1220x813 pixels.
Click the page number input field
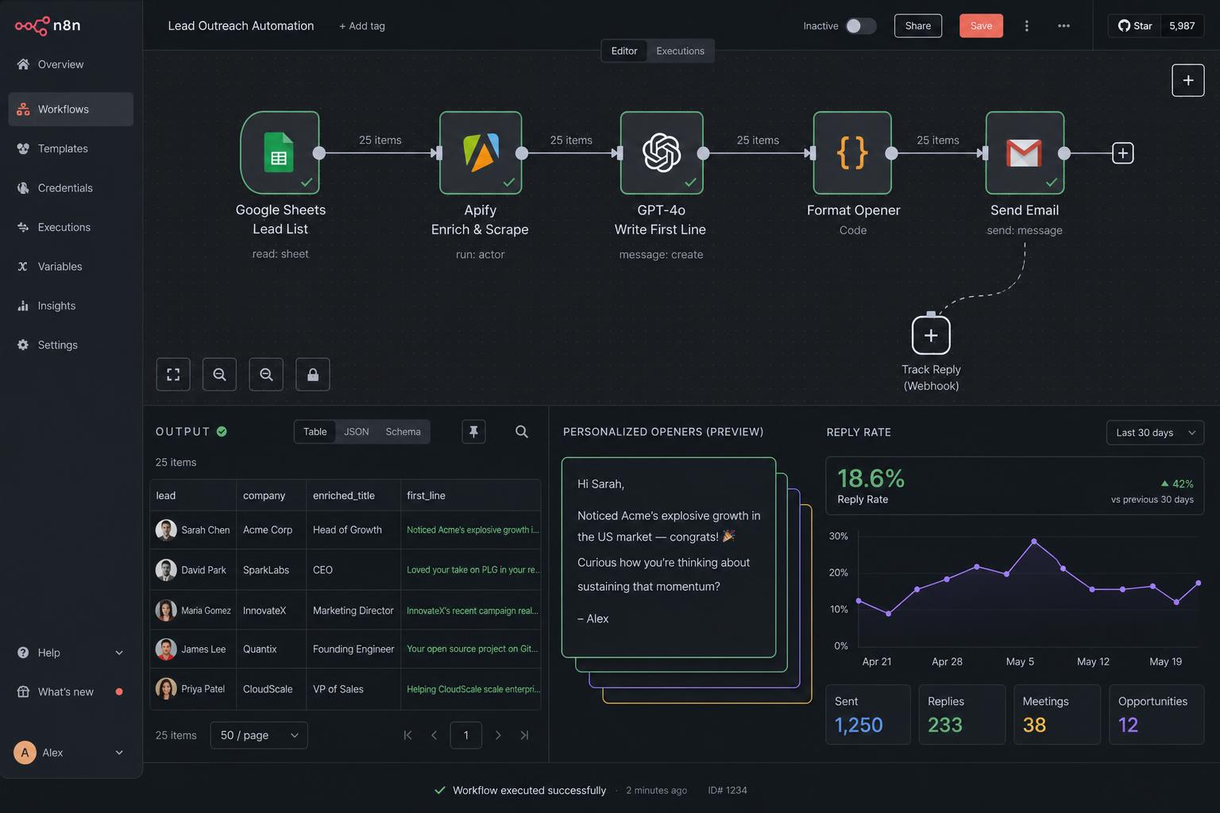click(466, 735)
